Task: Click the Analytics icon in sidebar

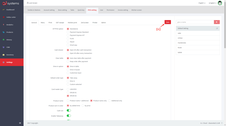Action: pos(4,25)
